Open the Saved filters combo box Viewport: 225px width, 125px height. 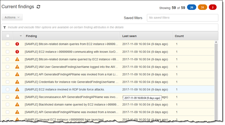click(x=182, y=18)
